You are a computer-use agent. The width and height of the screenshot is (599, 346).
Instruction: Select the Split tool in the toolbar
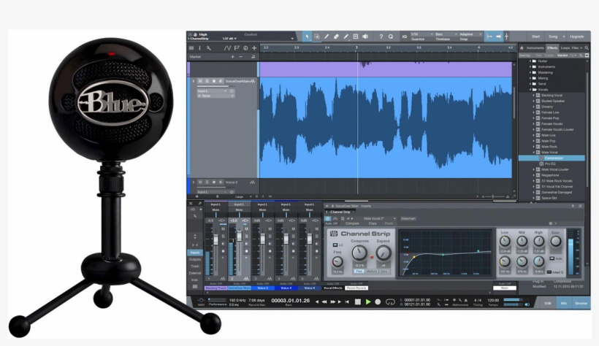pos(327,36)
